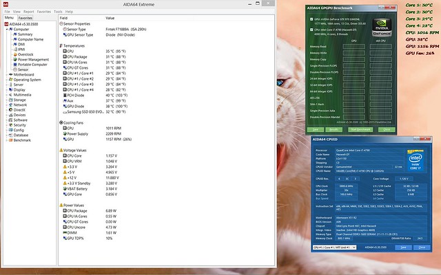Toggle the CPU Intel Core i7-4790 checkbox
Viewport: 441px width, 275px height.
311,30
